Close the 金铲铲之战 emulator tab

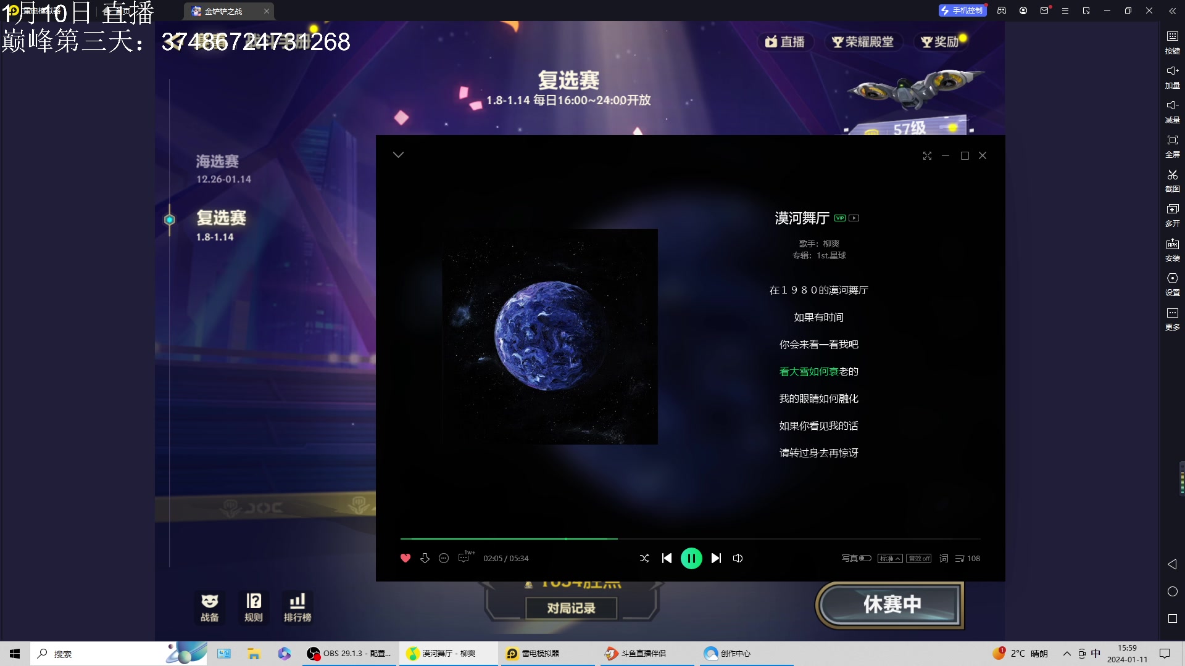267,11
